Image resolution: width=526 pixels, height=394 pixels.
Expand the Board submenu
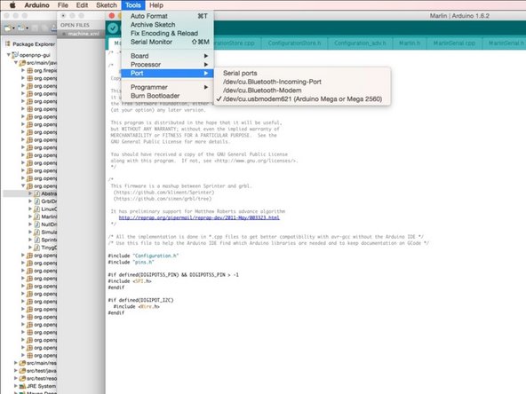167,56
